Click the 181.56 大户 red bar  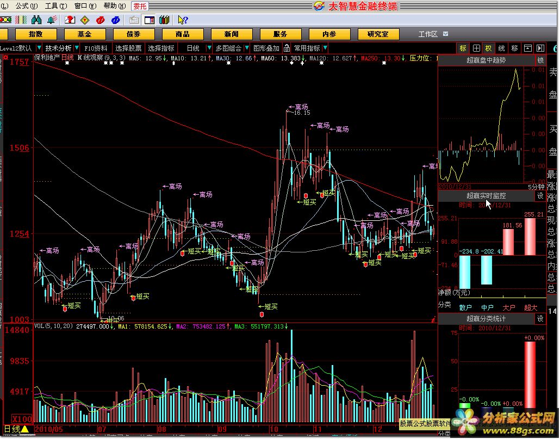coord(508,242)
